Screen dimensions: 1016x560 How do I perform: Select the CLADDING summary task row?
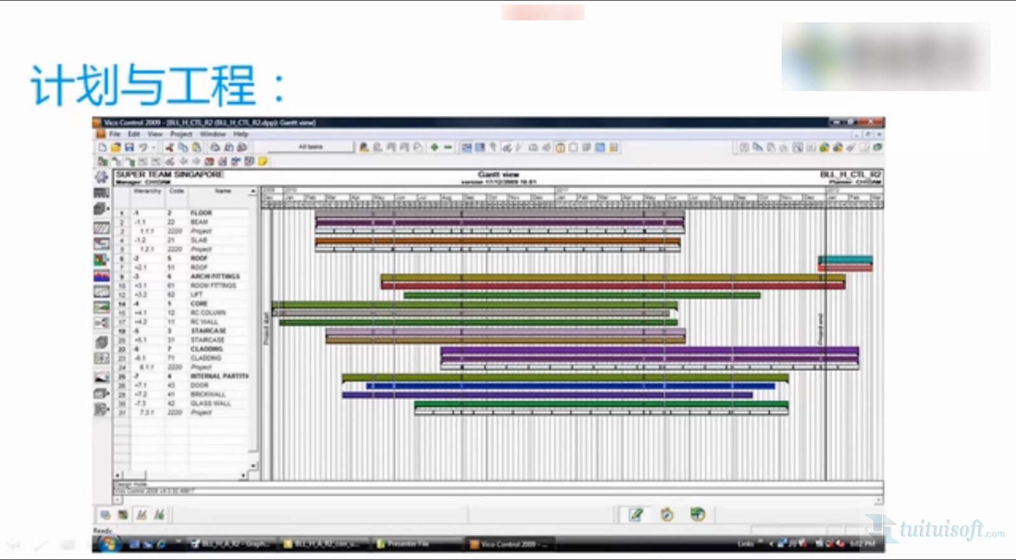(206, 349)
